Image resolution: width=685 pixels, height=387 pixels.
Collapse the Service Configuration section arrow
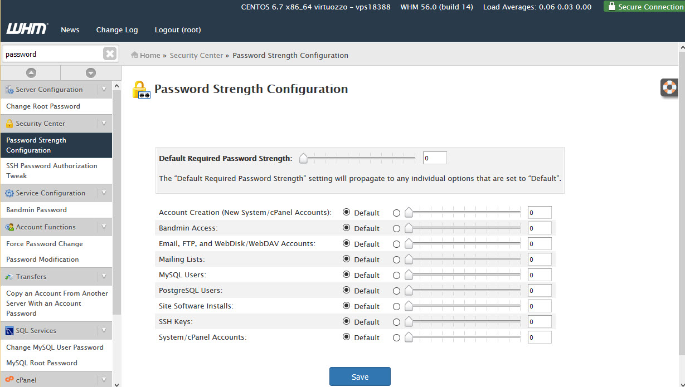click(x=104, y=193)
